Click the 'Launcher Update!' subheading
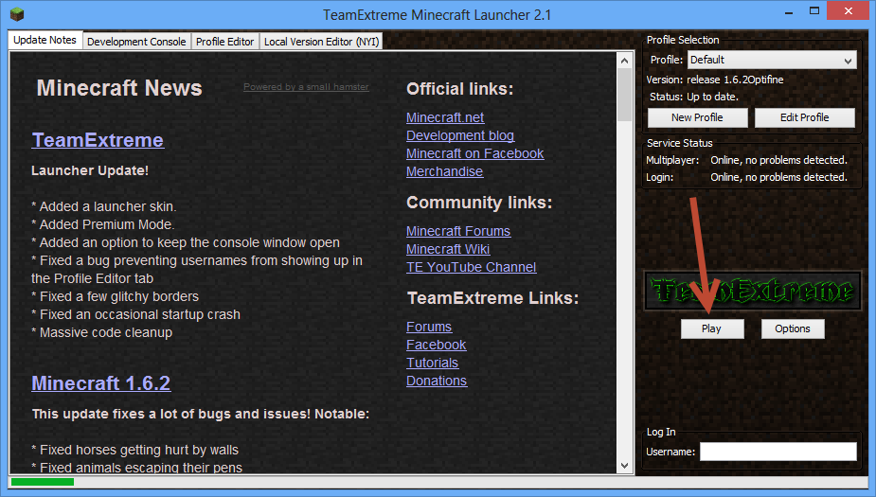This screenshot has width=876, height=497. click(90, 170)
